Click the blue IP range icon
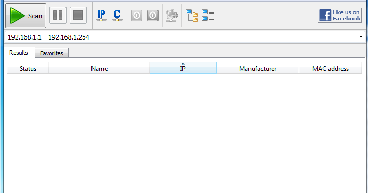 pos(101,16)
